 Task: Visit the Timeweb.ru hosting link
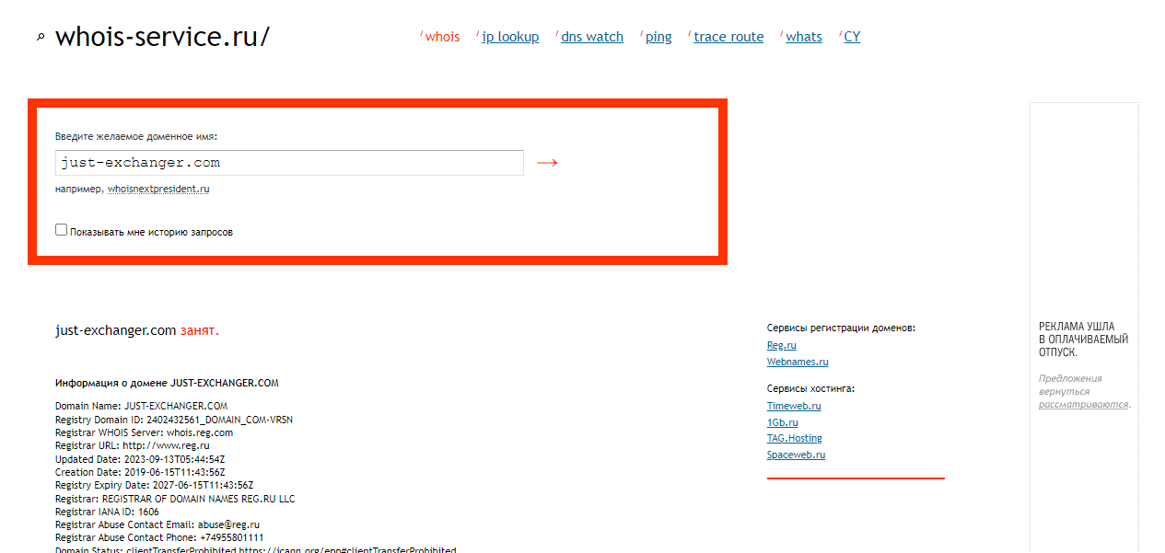point(794,406)
